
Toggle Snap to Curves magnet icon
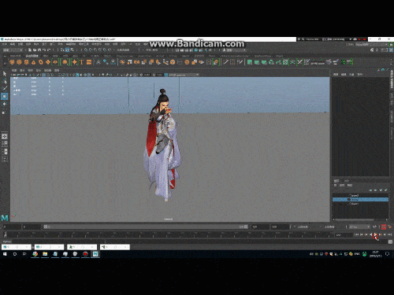(91, 50)
